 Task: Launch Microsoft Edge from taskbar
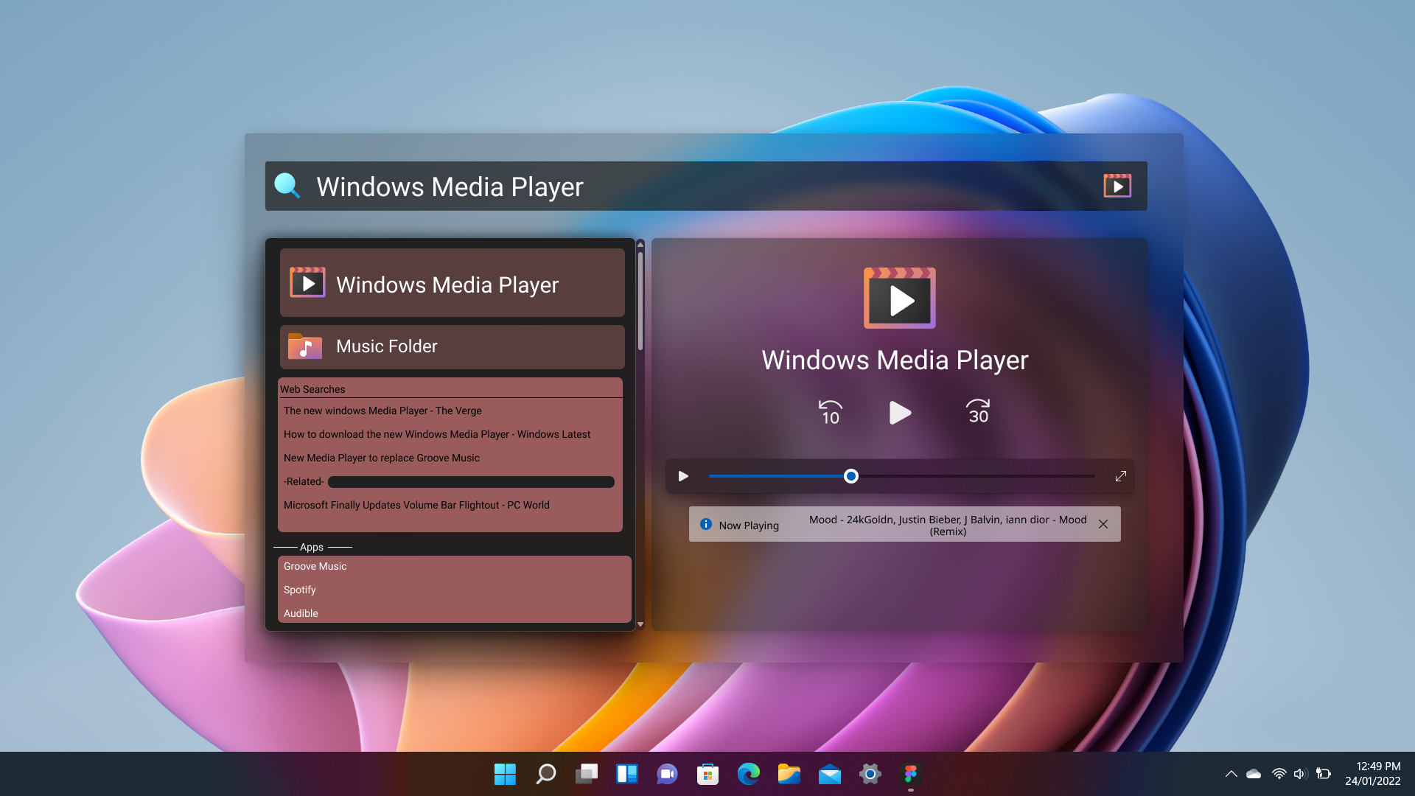pyautogui.click(x=749, y=774)
